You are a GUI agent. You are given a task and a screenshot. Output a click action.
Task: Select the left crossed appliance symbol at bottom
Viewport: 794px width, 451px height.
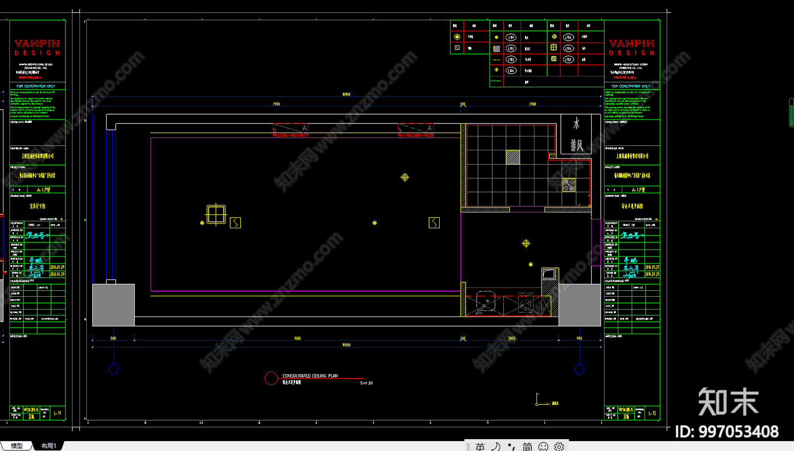tap(485, 302)
